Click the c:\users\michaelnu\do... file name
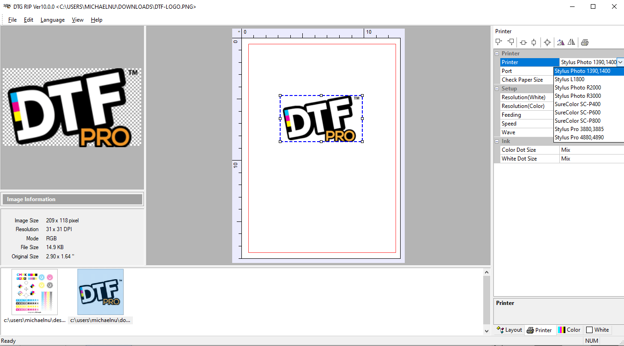 tap(101, 320)
